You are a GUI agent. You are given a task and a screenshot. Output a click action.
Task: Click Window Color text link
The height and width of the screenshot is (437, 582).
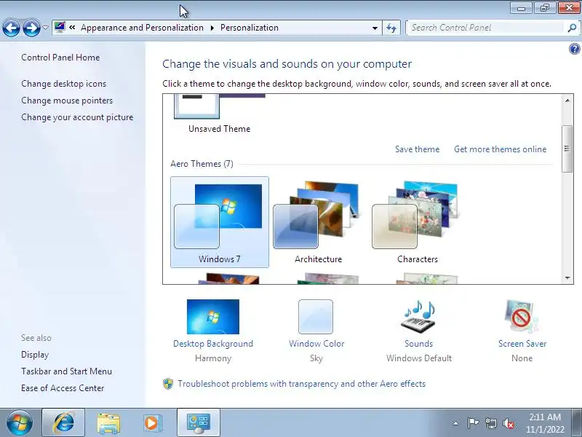316,344
